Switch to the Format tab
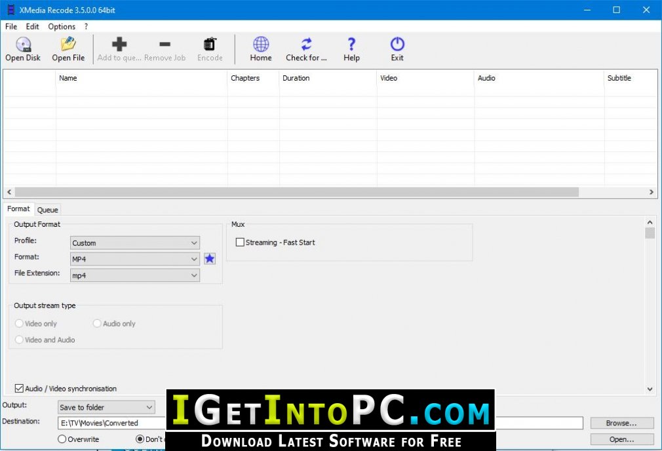Image resolution: width=662 pixels, height=451 pixels. [x=18, y=208]
